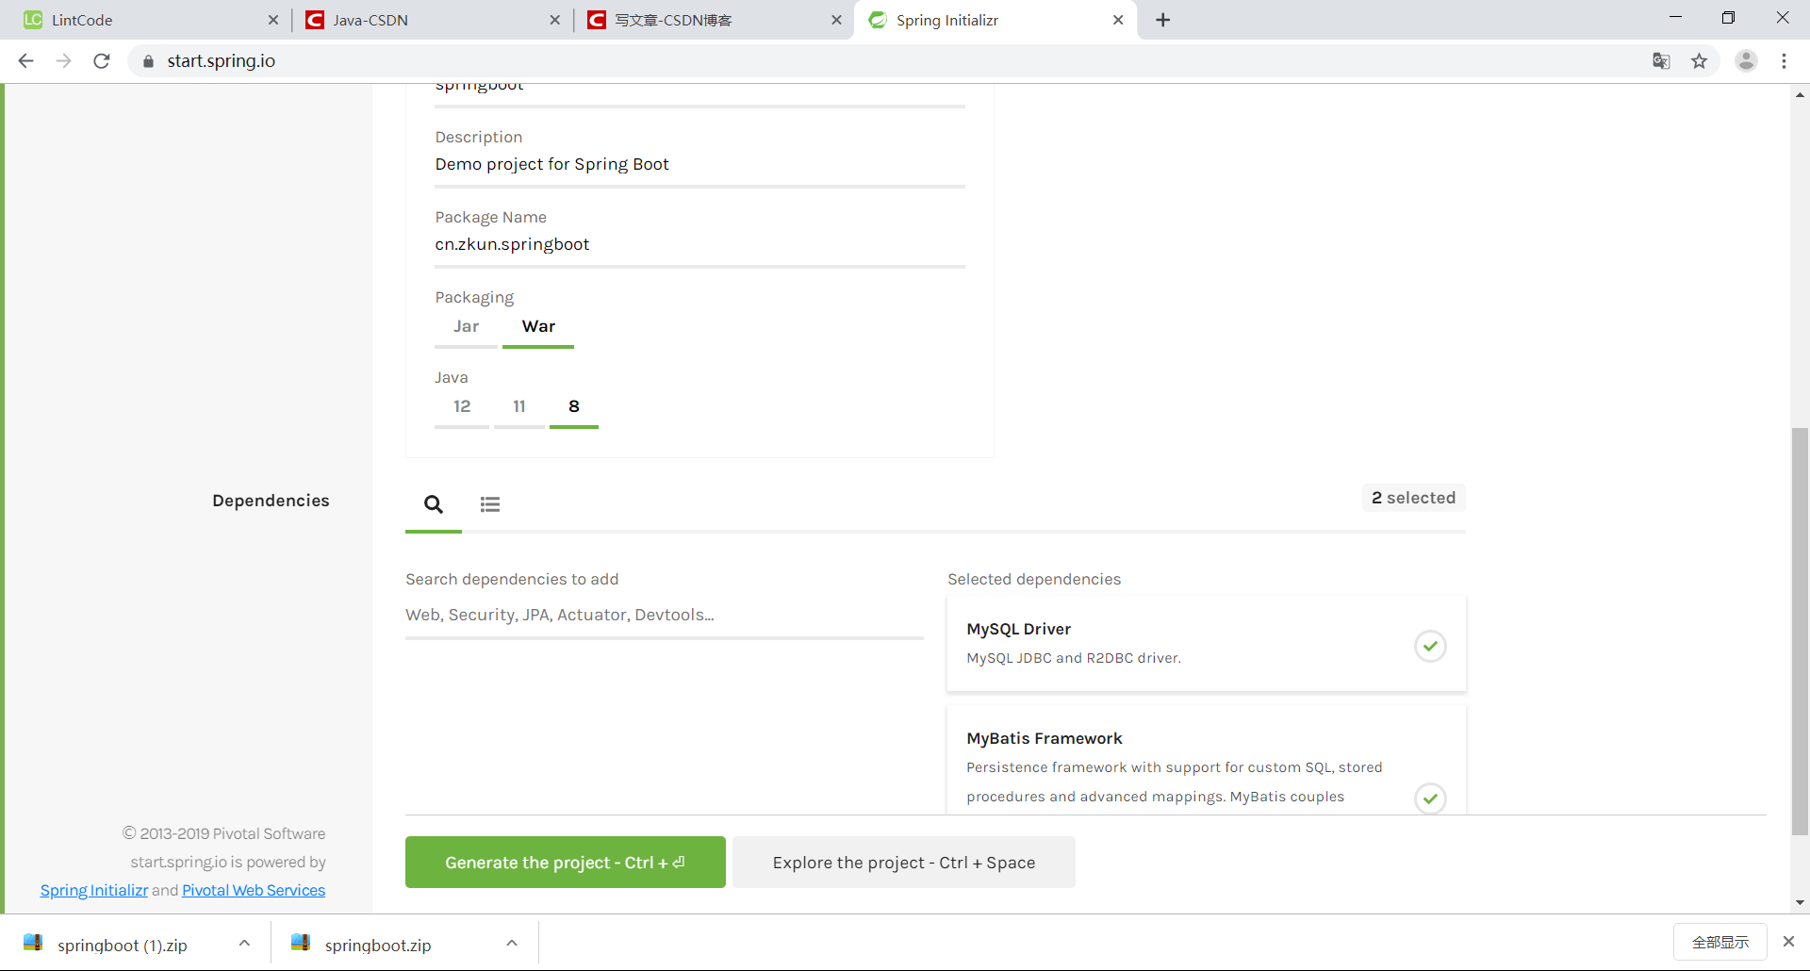The image size is (1810, 971).
Task: Click the Dependencies section heading
Action: tap(271, 501)
